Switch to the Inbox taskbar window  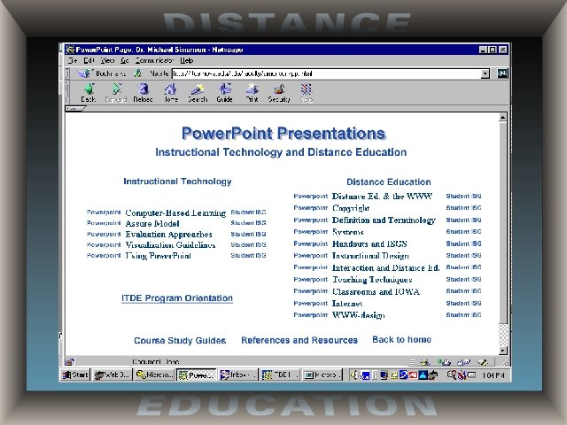[x=238, y=375]
